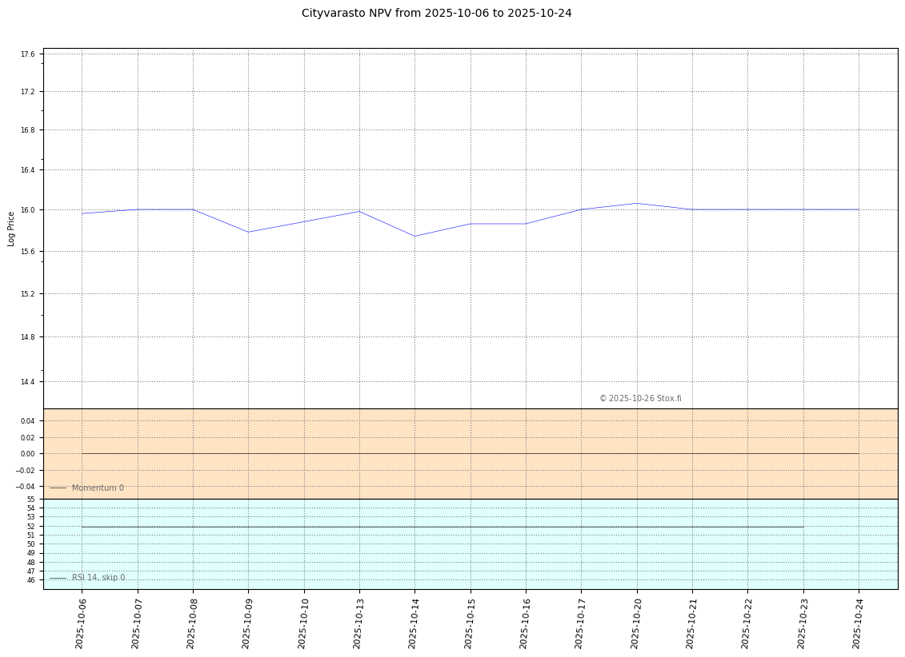The width and height of the screenshot is (905, 657).
Task: Click the 14.4 log price axis tick
Action: click(x=28, y=382)
